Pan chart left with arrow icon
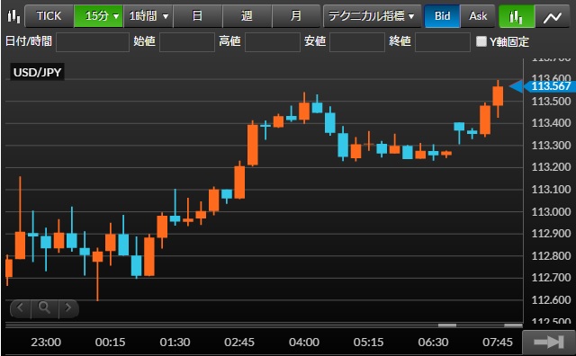Screen dimensions: 576x356 21,307
